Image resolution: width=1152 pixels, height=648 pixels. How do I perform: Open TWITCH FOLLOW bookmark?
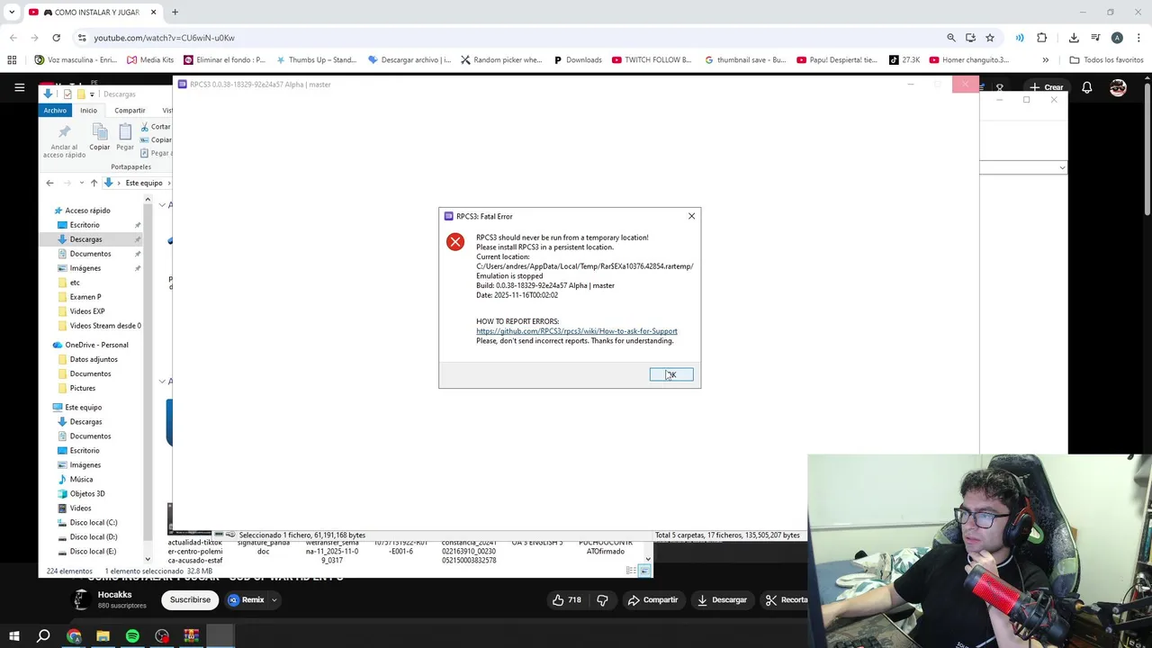[652, 60]
